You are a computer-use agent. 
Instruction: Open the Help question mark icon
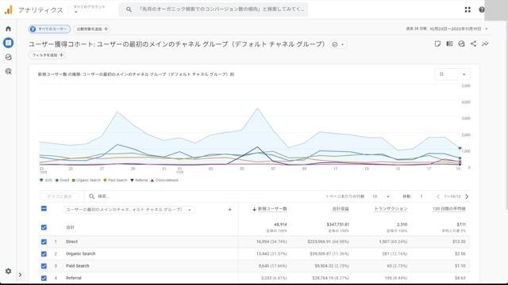(x=482, y=9)
